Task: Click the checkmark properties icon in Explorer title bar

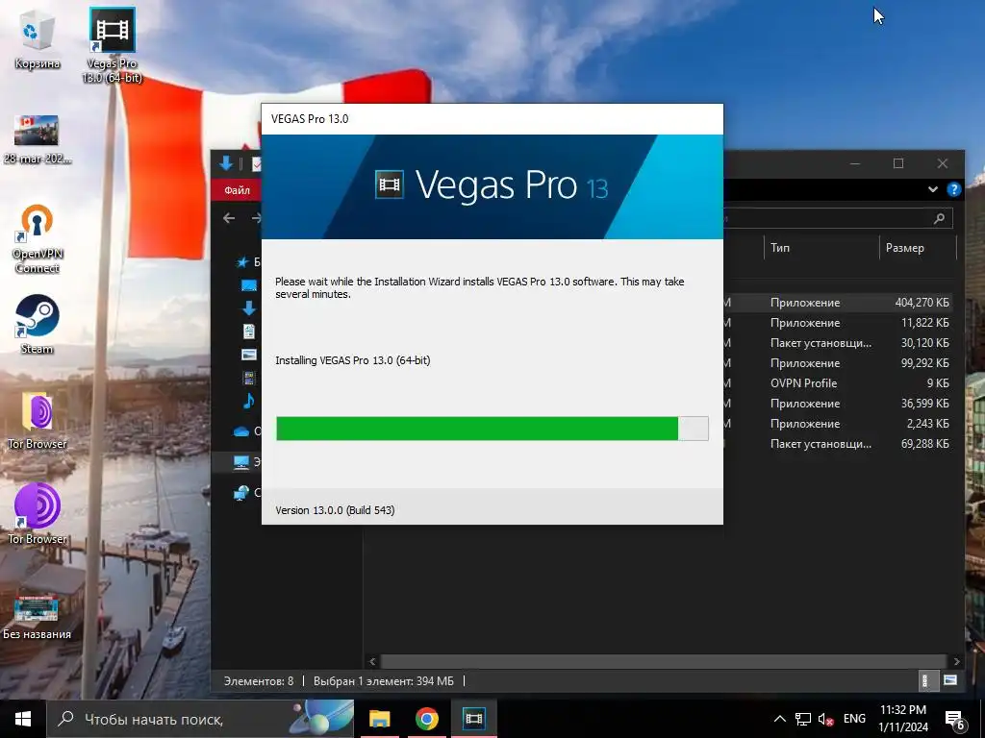Action: click(x=256, y=163)
